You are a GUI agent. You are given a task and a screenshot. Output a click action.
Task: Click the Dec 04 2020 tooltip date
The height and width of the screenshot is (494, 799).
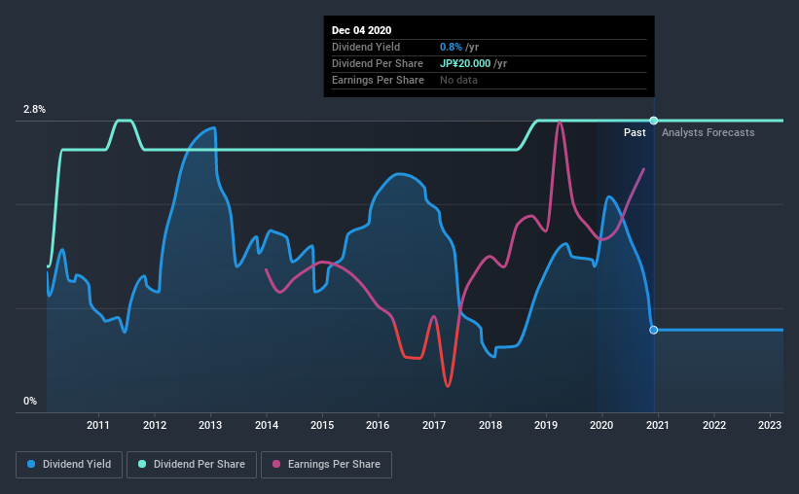click(x=361, y=30)
